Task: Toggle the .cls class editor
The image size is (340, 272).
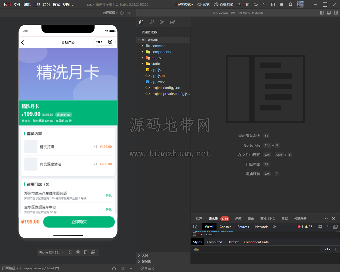Action: [x=327, y=249]
